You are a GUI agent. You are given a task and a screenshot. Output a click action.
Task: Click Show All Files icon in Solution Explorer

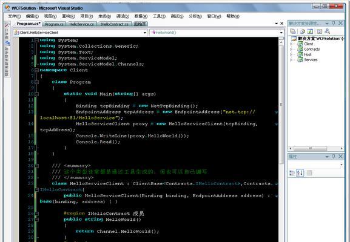click(x=303, y=31)
